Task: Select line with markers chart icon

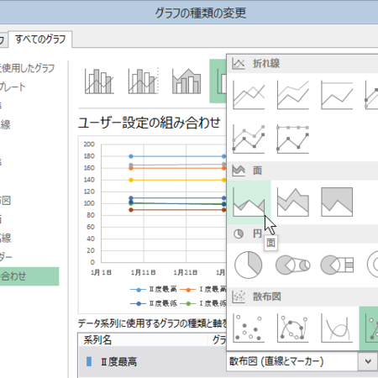Action: (371, 95)
